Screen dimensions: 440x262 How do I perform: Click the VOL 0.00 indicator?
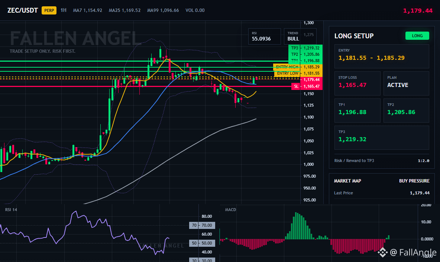point(195,10)
